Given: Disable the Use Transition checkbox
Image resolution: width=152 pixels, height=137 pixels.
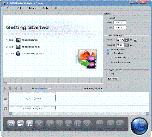Looking at the screenshot, I should click(108, 53).
